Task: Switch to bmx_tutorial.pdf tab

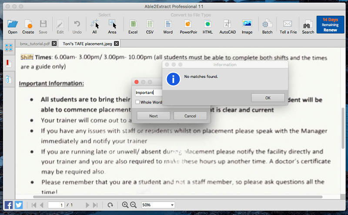Action: click(35, 44)
